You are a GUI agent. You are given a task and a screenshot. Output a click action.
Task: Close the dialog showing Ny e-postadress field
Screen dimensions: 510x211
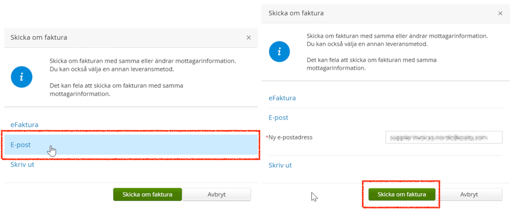click(x=500, y=13)
